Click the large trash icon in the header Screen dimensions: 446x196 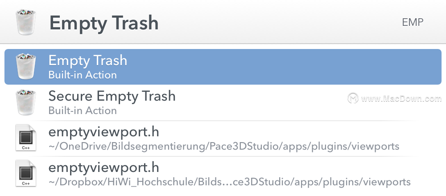point(26,22)
